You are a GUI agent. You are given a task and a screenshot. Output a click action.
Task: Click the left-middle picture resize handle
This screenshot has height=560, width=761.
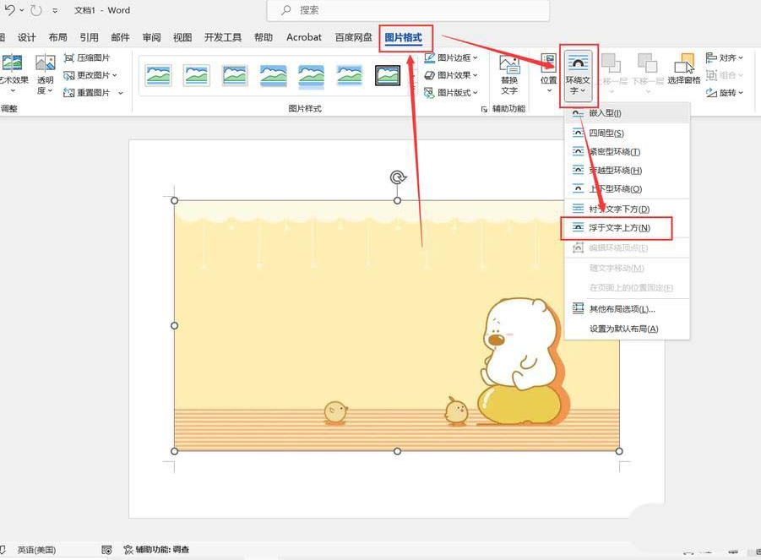[x=175, y=326]
